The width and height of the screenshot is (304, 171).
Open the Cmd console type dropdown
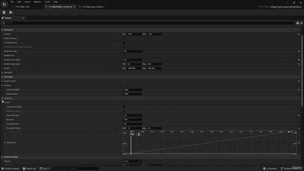(45, 169)
